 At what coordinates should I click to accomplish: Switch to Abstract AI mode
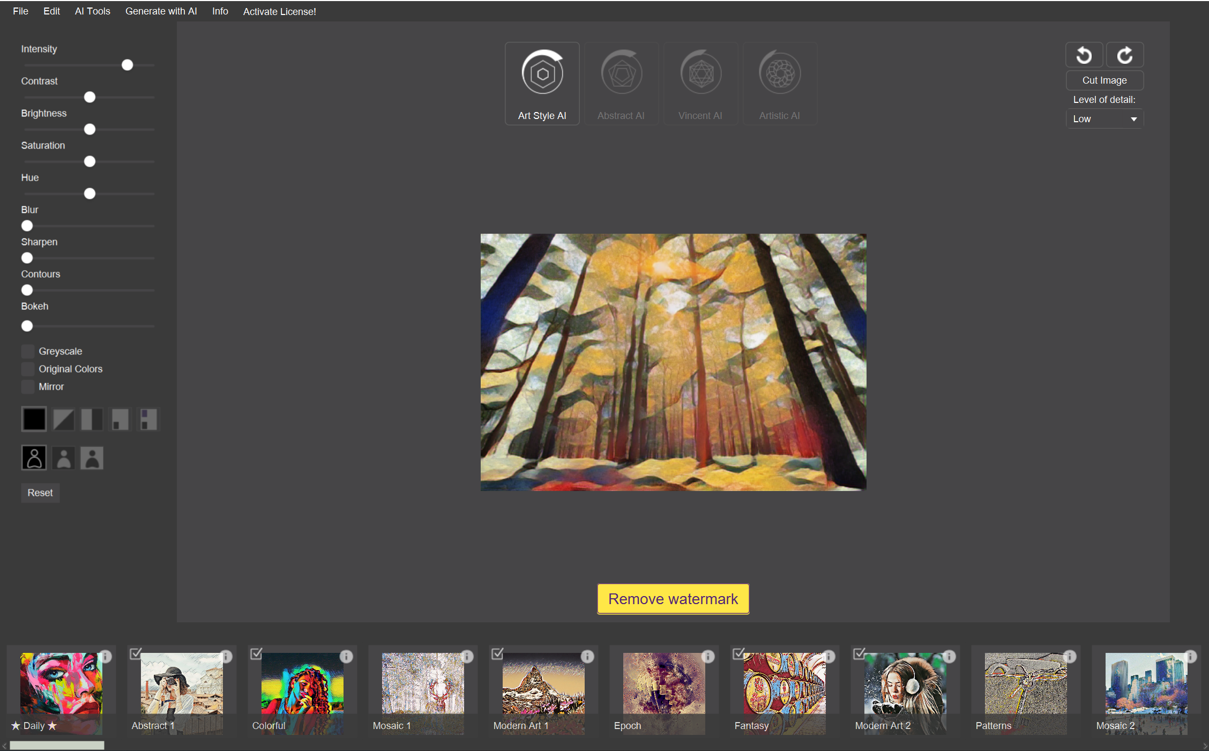pyautogui.click(x=621, y=83)
